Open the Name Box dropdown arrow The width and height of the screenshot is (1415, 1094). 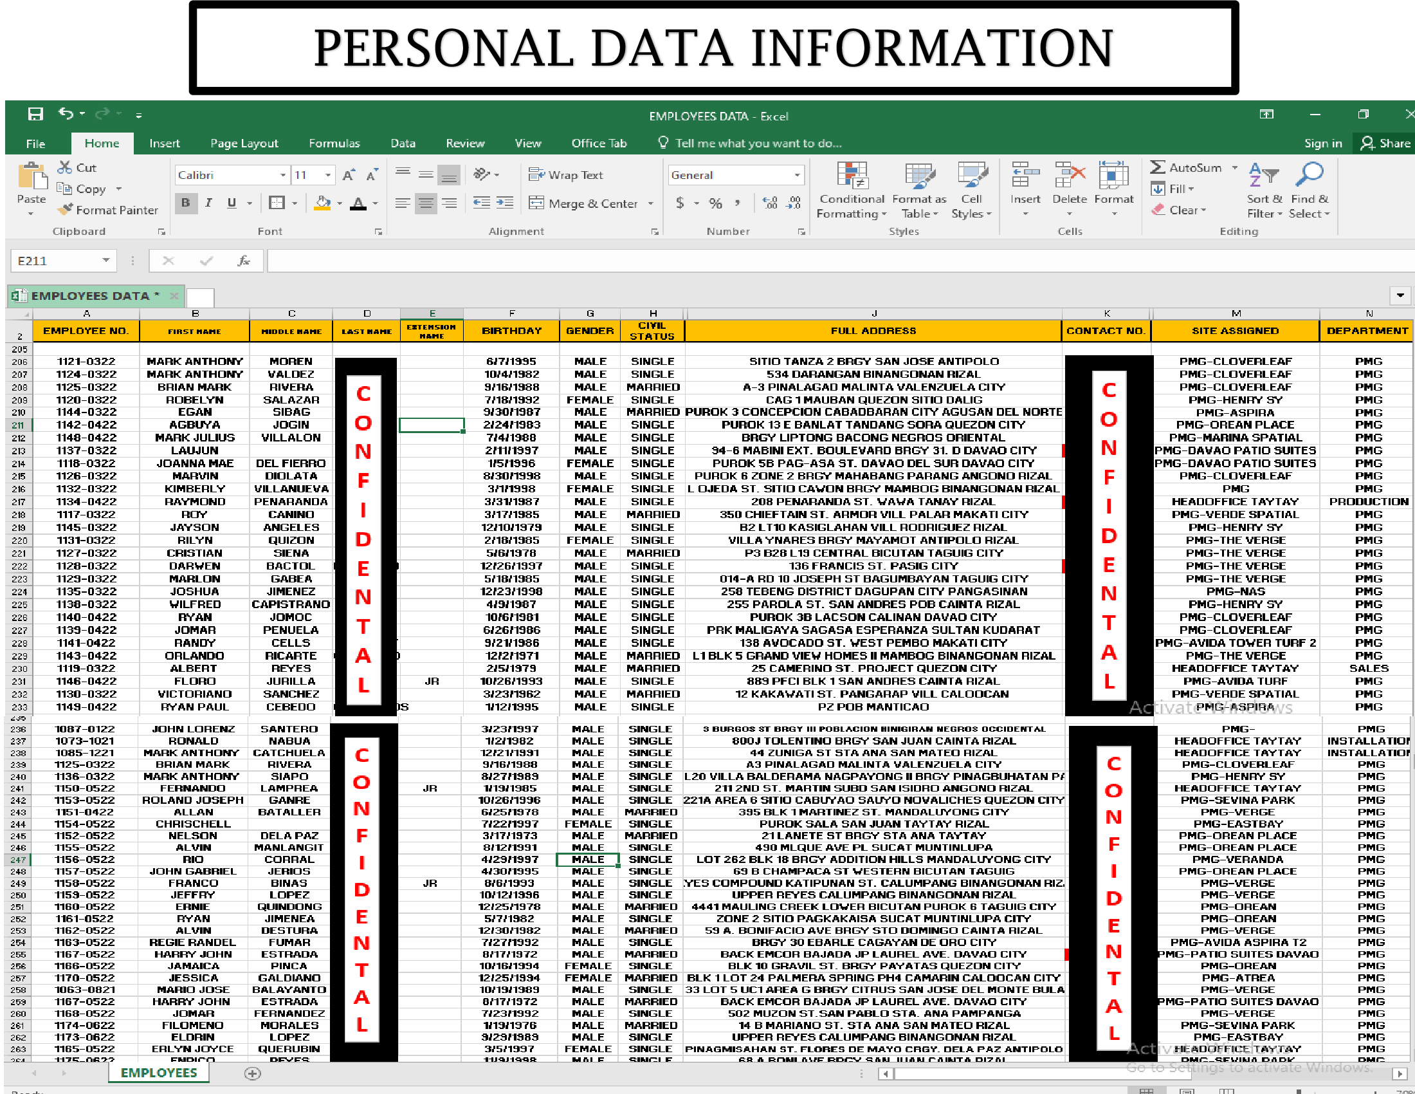[105, 261]
